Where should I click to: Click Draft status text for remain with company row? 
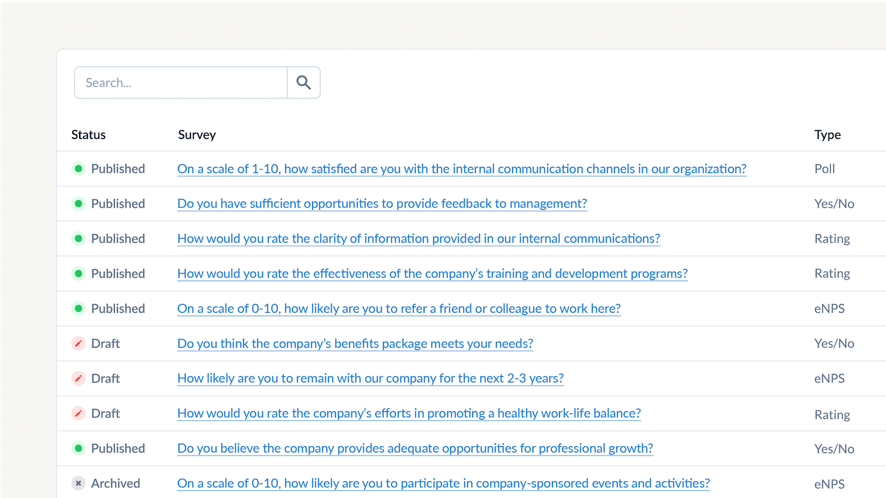(106, 379)
